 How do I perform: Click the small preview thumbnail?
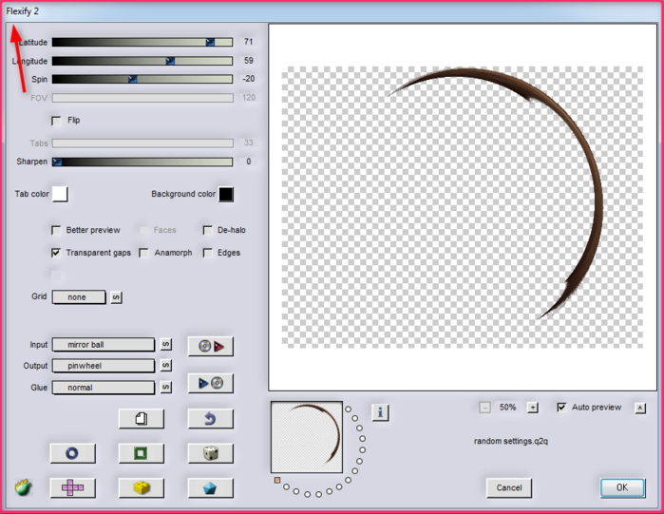coord(307,437)
